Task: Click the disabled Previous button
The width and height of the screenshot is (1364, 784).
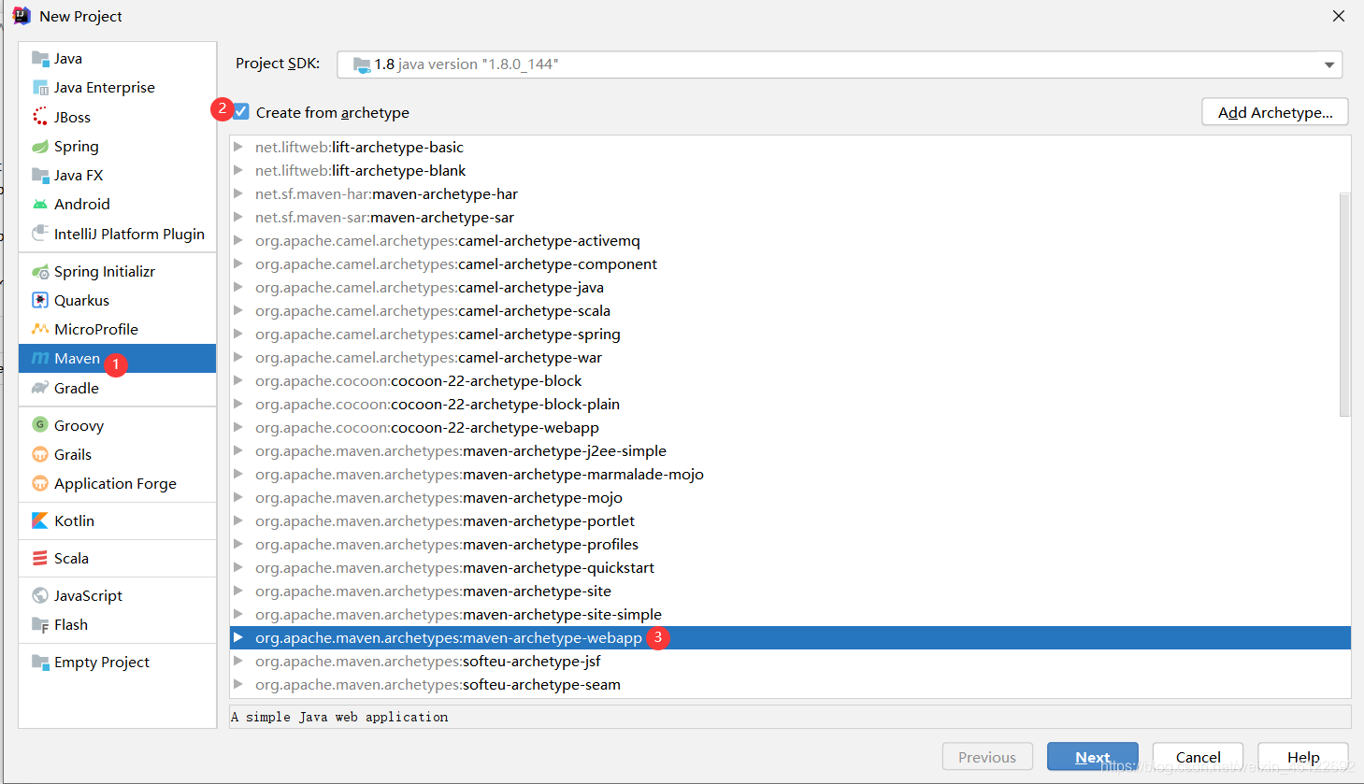Action: pyautogui.click(x=987, y=757)
